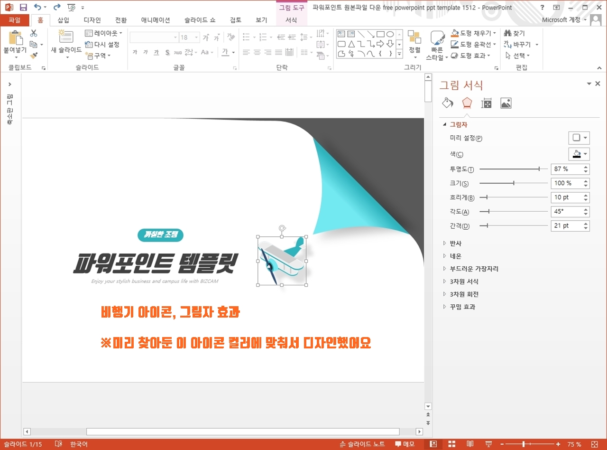The width and height of the screenshot is (607, 450).
Task: Open the Size & Properties tab icon
Action: tap(487, 103)
